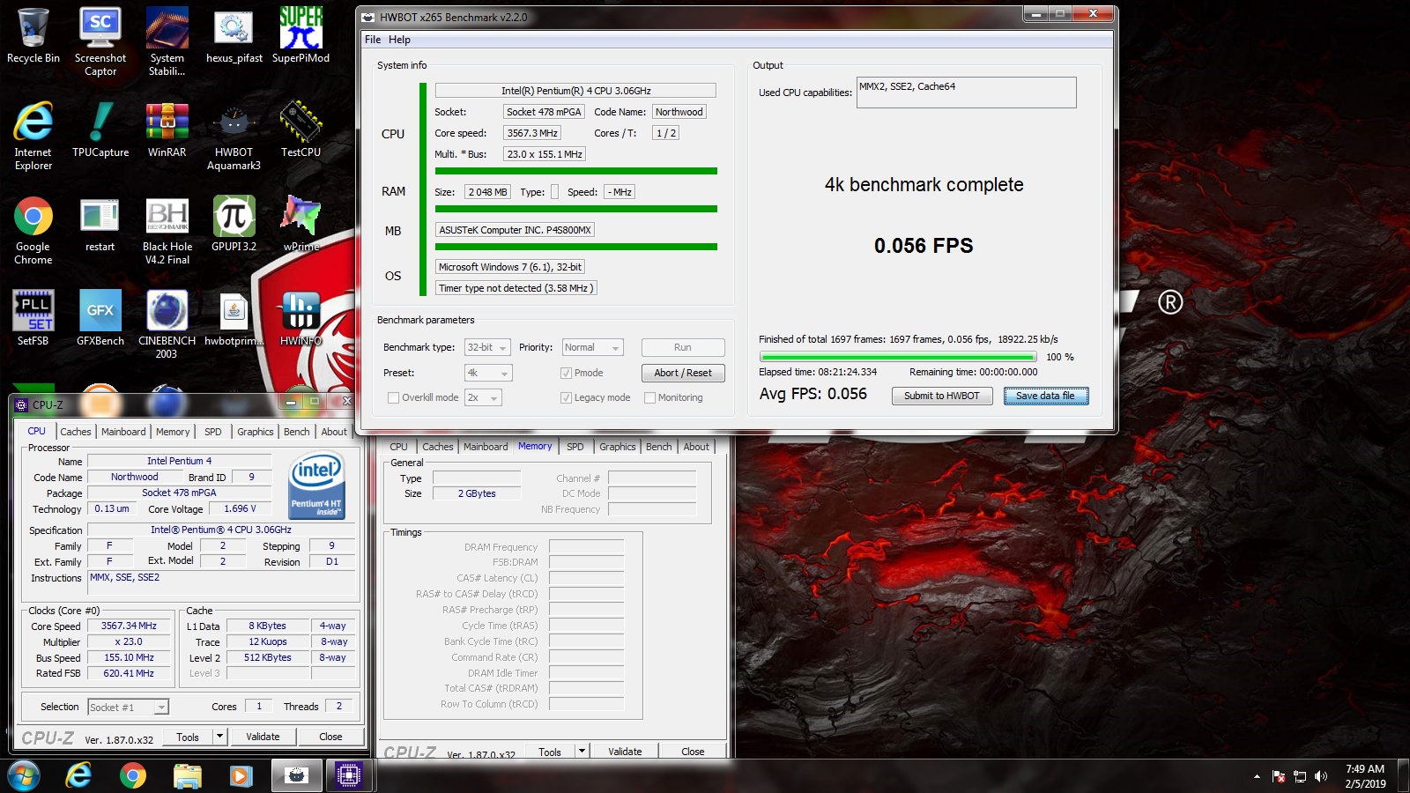Open HWiNFO desktop icon
The height and width of the screenshot is (793, 1410).
301,318
